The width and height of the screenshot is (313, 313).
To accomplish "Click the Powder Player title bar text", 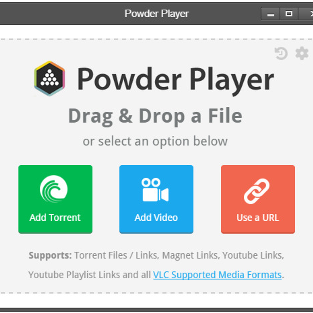I will 156,14.
